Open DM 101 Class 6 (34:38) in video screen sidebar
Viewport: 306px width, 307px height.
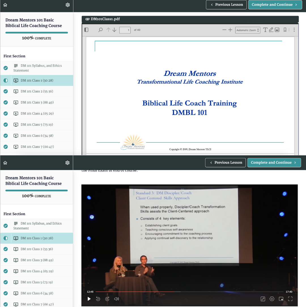(37, 293)
